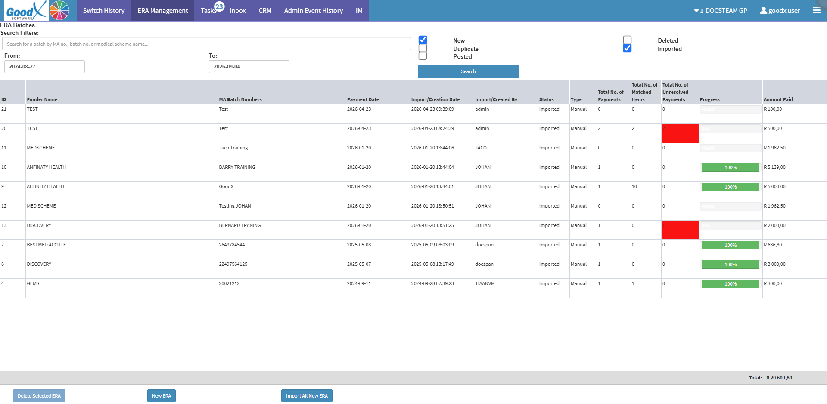Click the blue Search button

pos(468,71)
